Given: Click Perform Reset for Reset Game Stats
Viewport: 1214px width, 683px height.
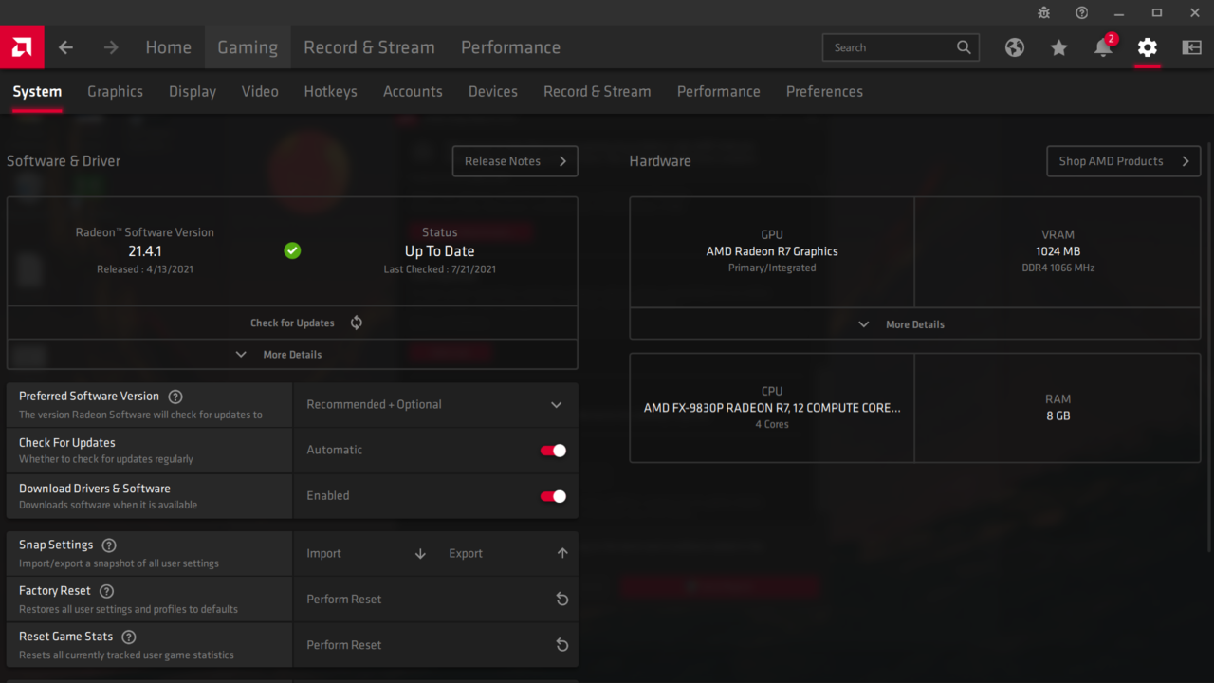Looking at the screenshot, I should [435, 644].
